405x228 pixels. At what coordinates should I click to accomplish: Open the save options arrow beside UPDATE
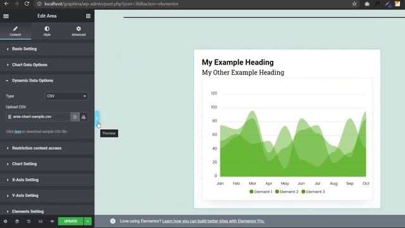click(x=88, y=221)
